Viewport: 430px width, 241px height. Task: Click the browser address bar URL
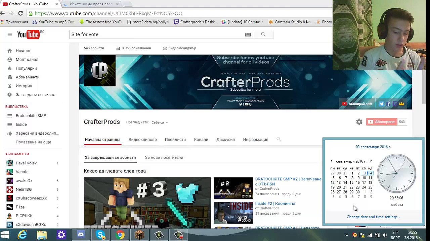coord(109,13)
